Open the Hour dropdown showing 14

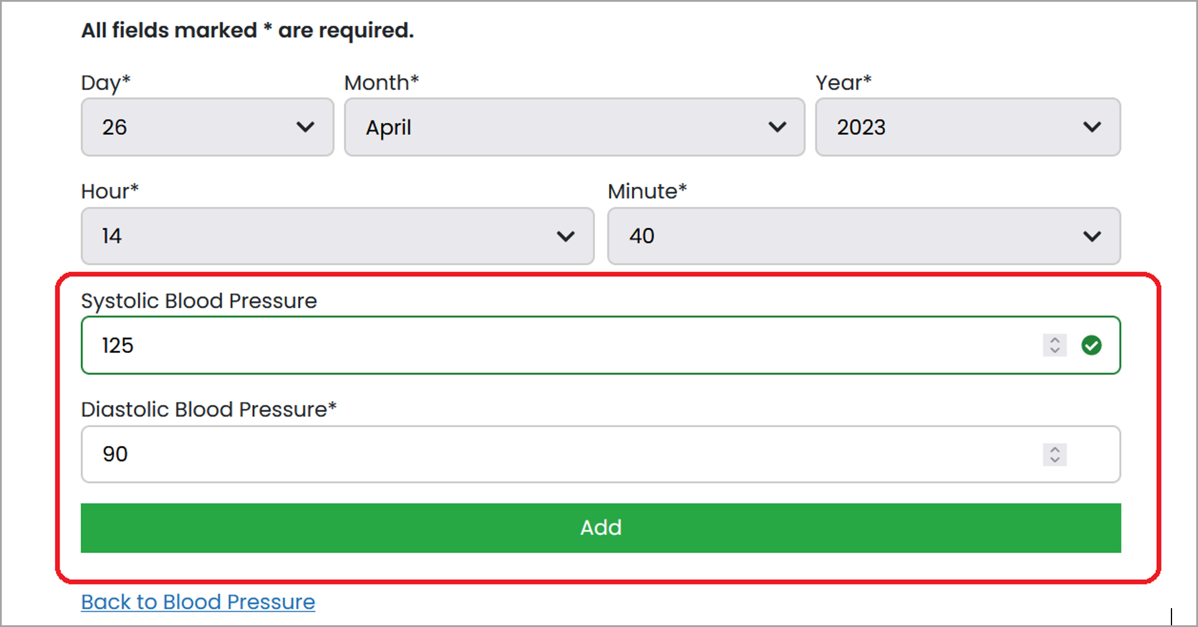(x=337, y=236)
